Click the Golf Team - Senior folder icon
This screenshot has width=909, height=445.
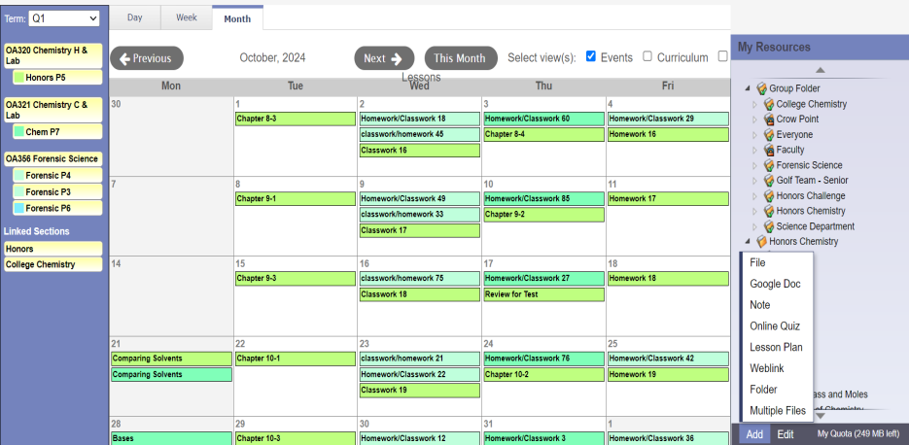[768, 181]
